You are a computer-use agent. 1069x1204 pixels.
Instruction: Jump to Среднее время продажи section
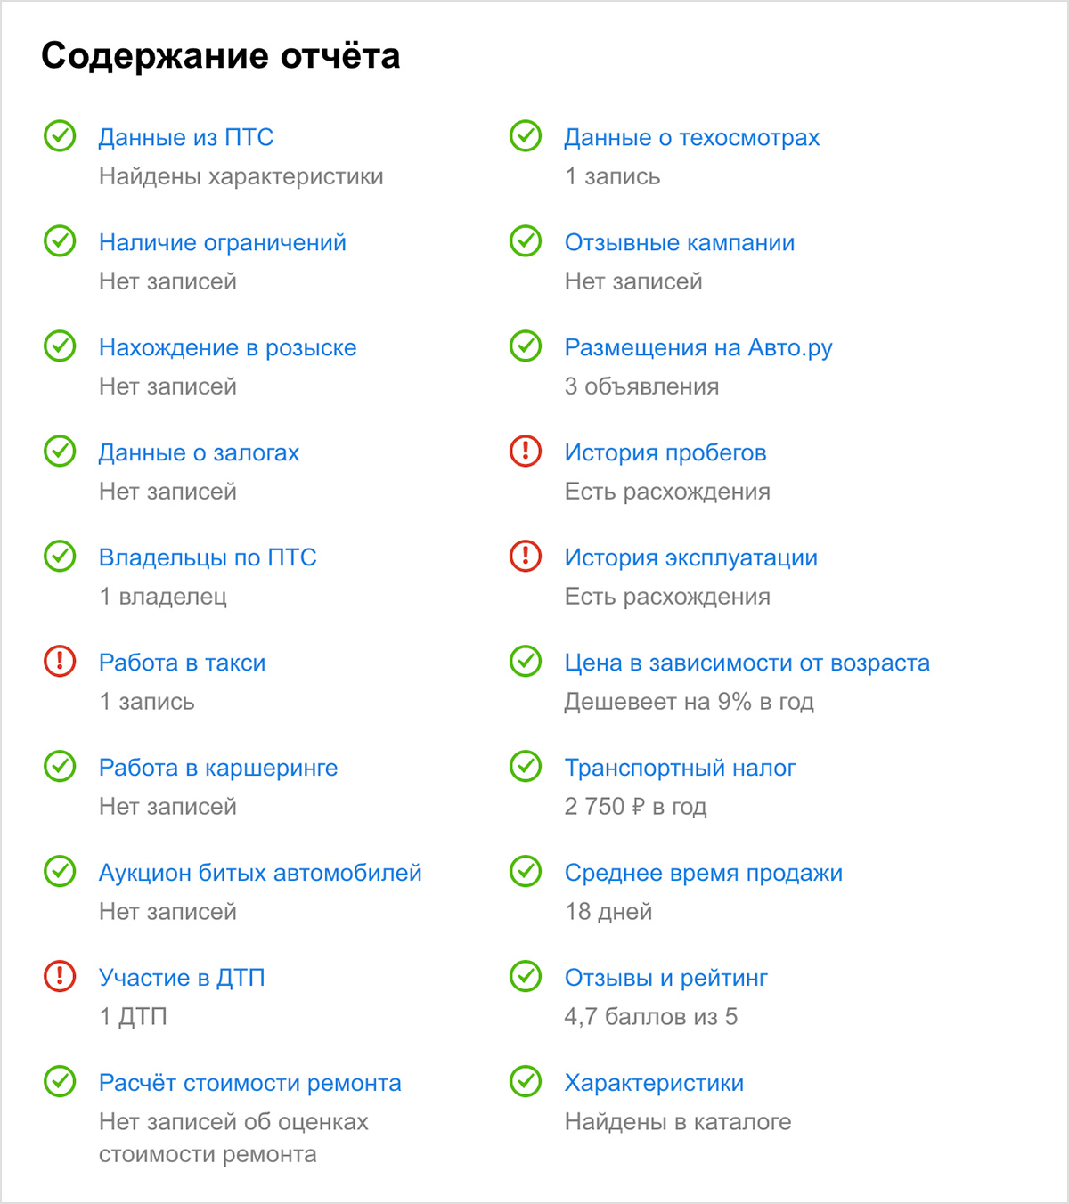click(x=704, y=874)
